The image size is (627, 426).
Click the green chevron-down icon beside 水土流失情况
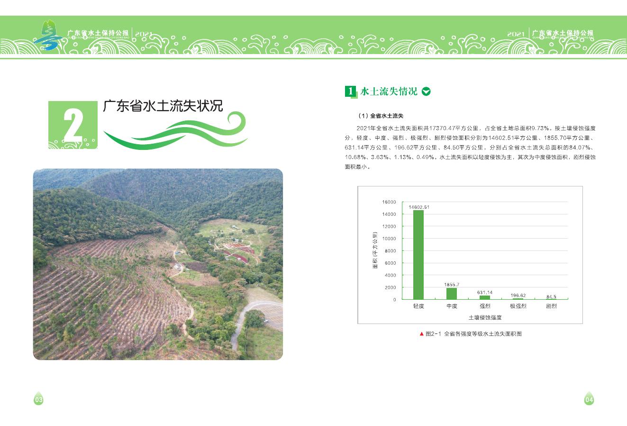pyautogui.click(x=426, y=92)
